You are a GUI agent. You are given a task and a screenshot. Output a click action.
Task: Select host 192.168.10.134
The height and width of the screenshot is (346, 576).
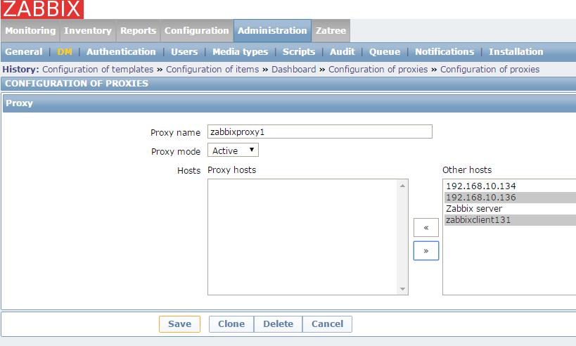[510, 186]
